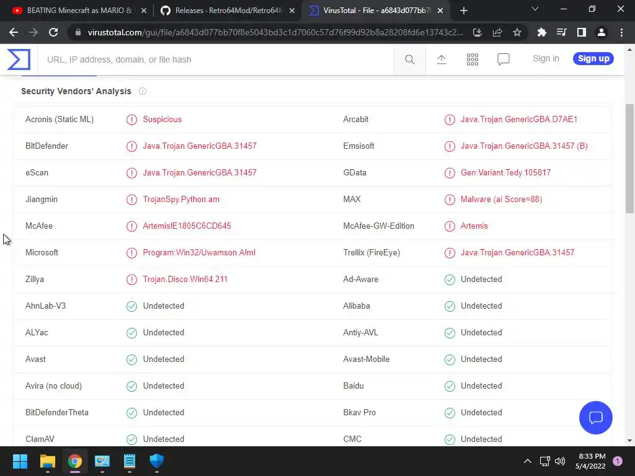This screenshot has height=476, width=635.
Task: Click the share page icon
Action: coord(497,32)
